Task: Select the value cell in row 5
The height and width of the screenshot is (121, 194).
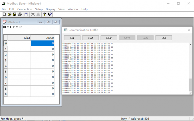Action: 43,72
